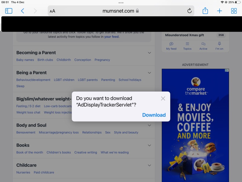The height and width of the screenshot is (182, 242).
Task: Expand the Becoming a Parent section
Action: (149, 52)
